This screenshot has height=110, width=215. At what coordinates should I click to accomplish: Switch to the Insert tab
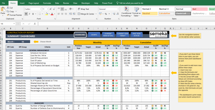pyautogui.click(x=22, y=3)
